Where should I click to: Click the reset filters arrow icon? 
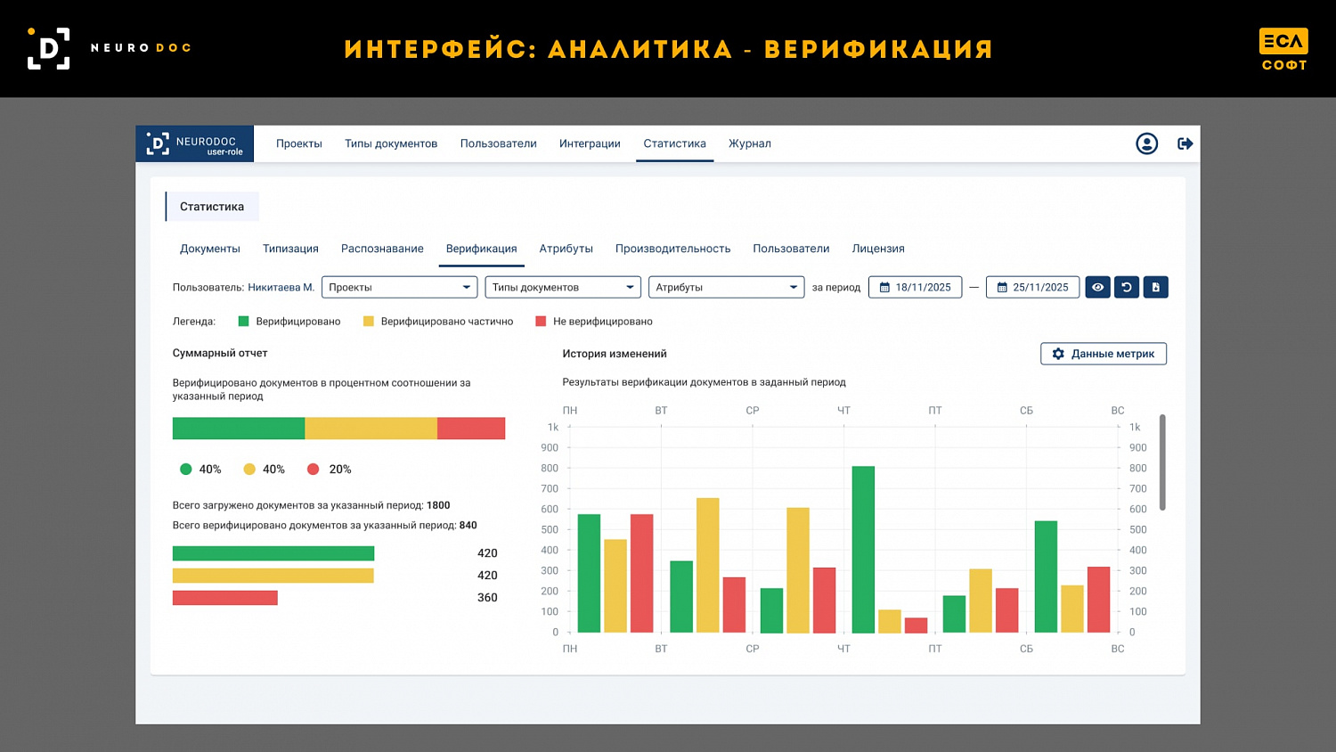click(x=1127, y=287)
